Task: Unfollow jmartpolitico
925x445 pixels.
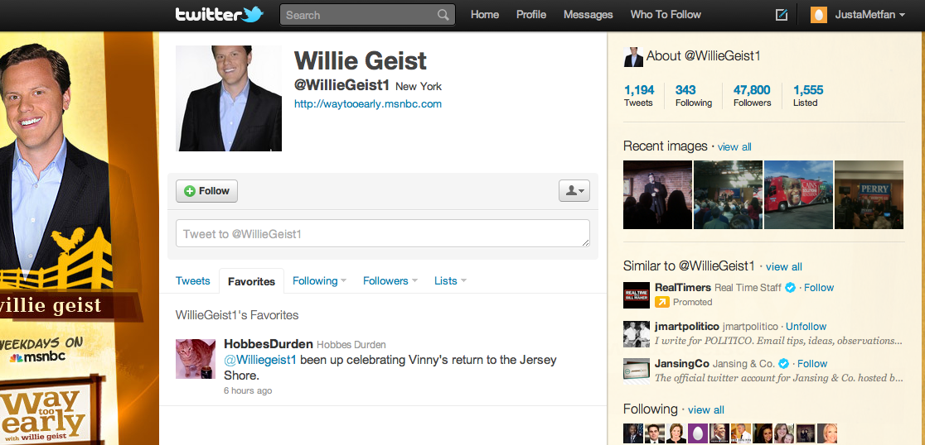Action: click(806, 326)
